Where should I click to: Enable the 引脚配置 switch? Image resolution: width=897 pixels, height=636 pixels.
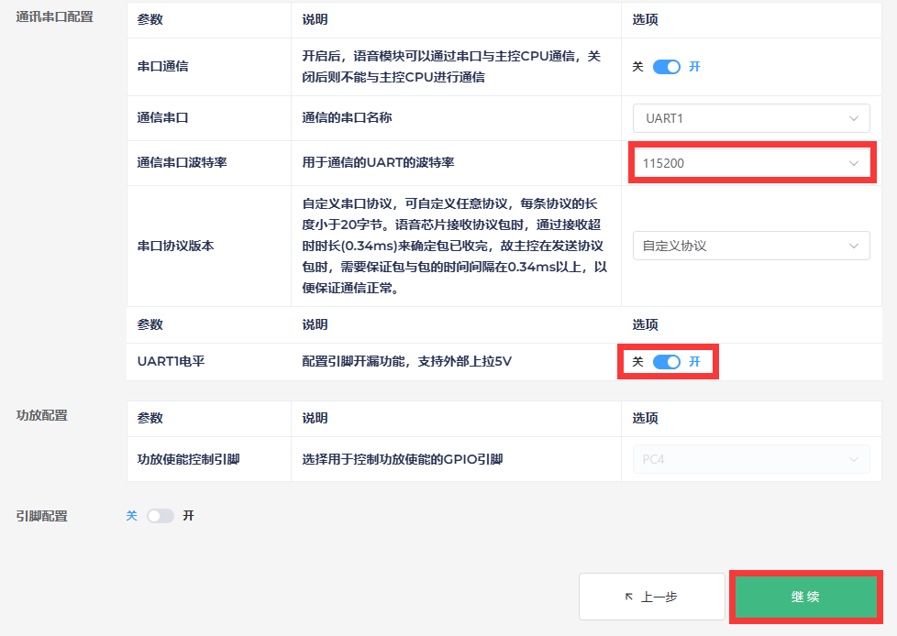point(160,516)
